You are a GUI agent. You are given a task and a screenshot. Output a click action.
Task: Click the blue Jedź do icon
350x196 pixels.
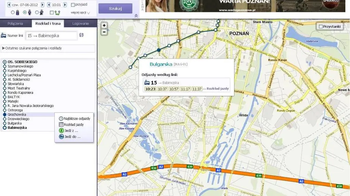[62, 137]
